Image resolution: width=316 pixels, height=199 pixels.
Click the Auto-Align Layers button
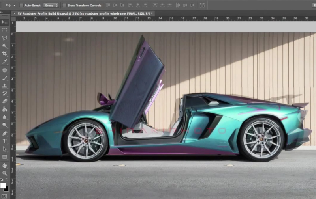point(202,6)
